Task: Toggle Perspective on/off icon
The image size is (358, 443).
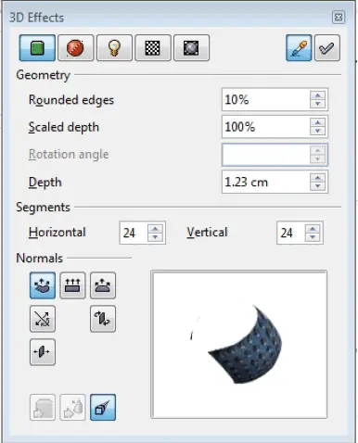Action: [x=103, y=407]
